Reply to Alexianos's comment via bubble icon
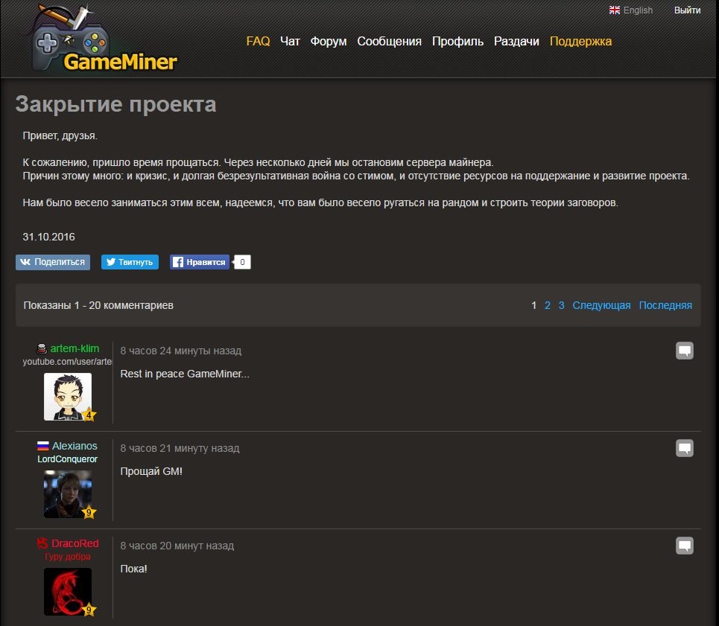Screen dimensions: 719x626 pos(684,448)
